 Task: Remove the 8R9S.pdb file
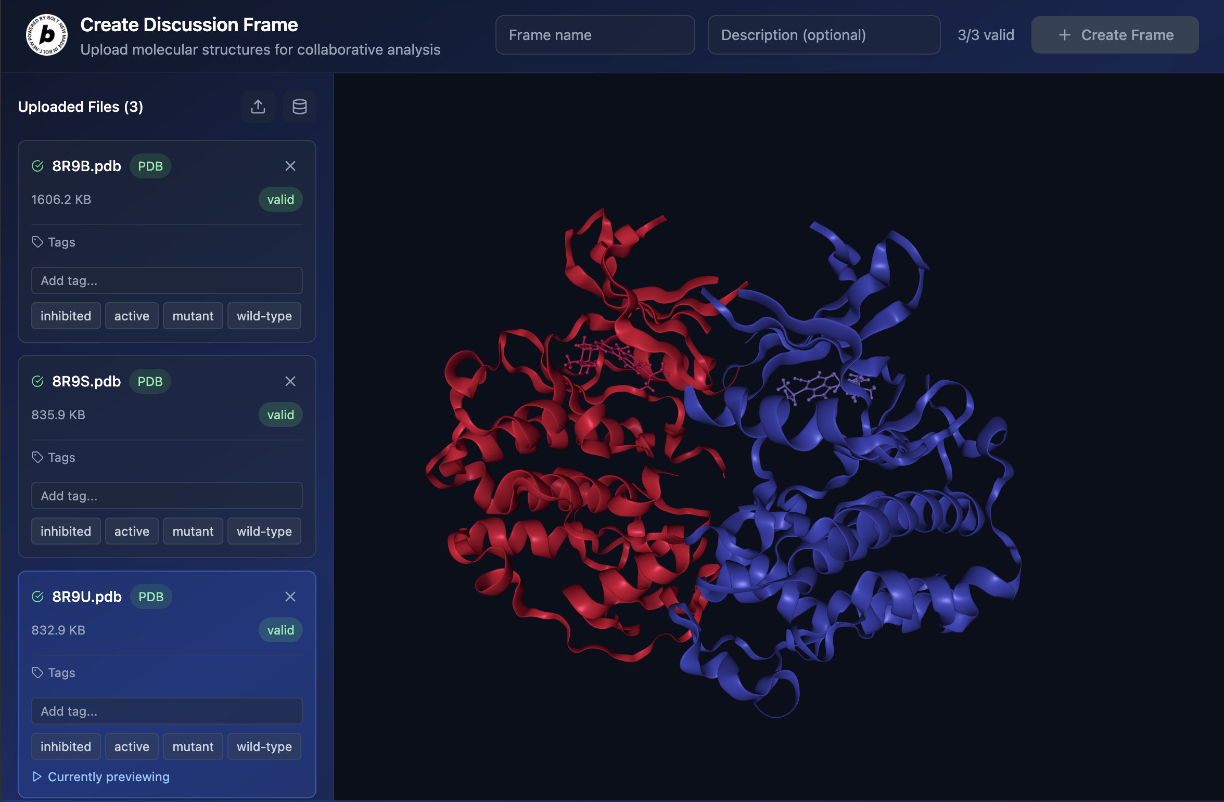[x=290, y=381]
